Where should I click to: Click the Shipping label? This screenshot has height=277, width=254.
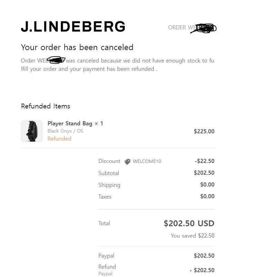pos(109,185)
